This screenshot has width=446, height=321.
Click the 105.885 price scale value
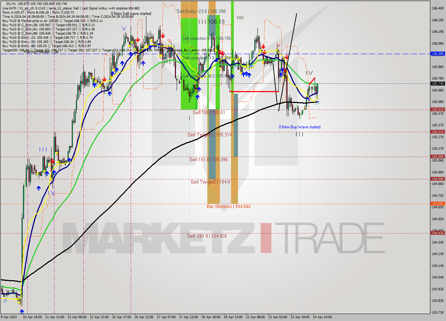[x=438, y=67]
